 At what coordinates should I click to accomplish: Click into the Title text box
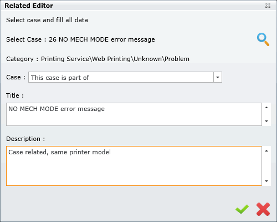coord(134,114)
